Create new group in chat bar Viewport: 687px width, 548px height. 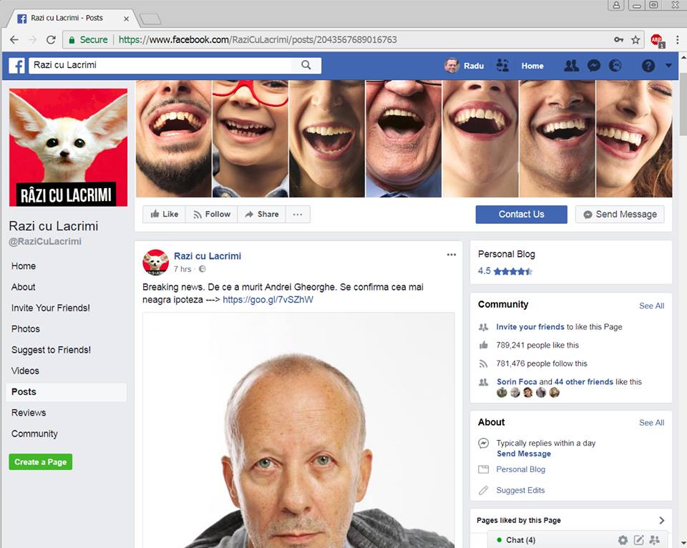click(655, 540)
